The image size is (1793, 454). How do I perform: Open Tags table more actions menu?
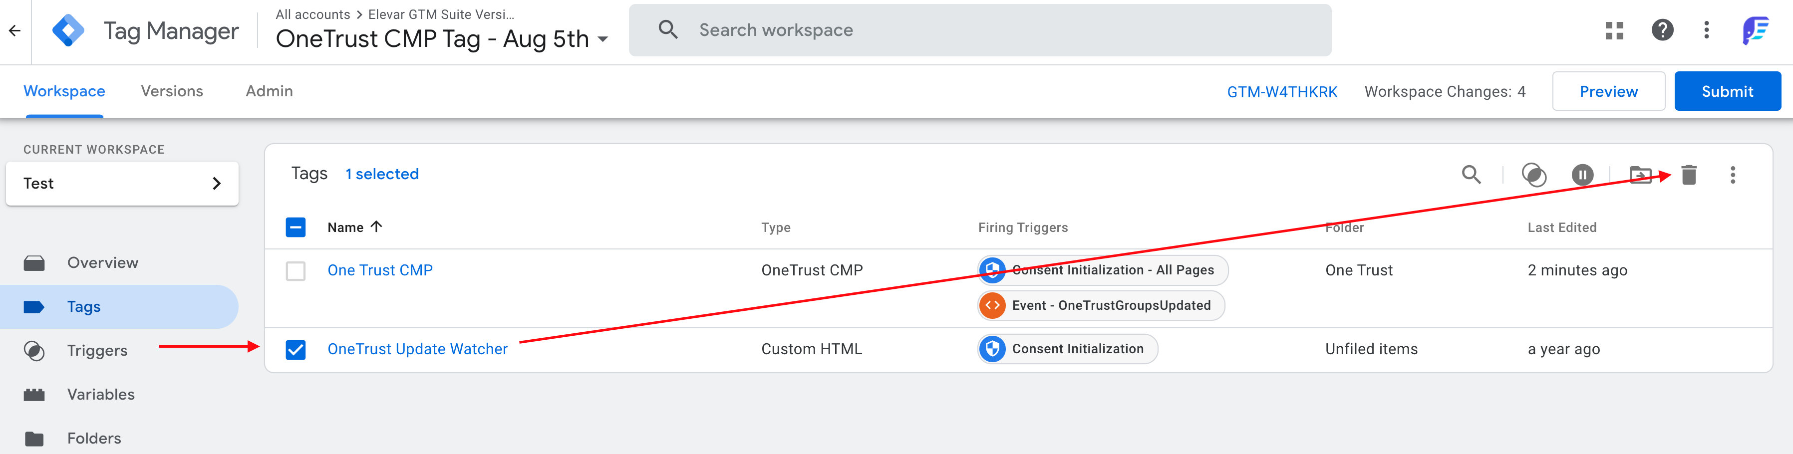tap(1733, 175)
